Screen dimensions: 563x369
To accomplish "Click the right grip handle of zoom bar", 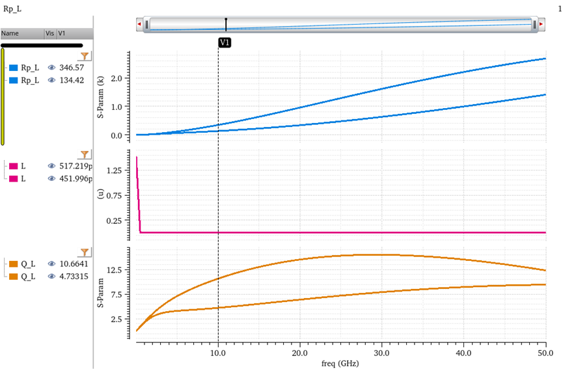I will [x=534, y=25].
